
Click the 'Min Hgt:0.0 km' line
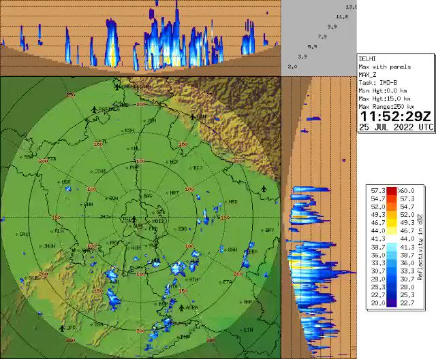point(383,90)
